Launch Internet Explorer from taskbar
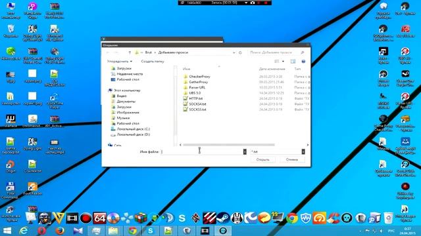 pos(24,231)
